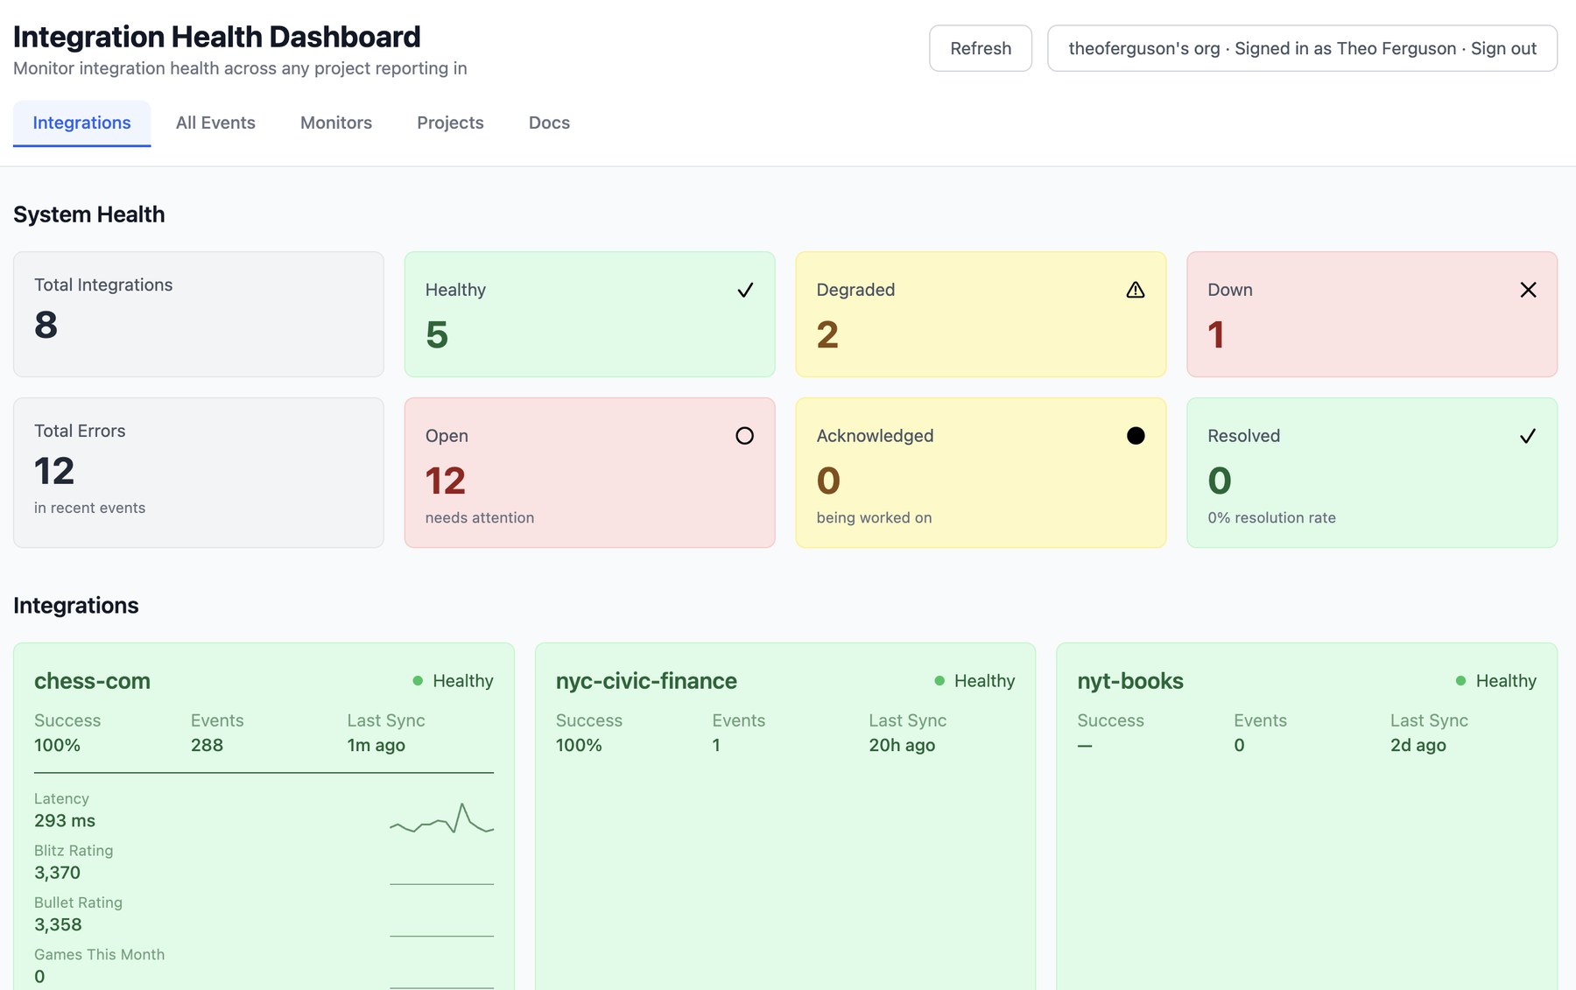1576x990 pixels.
Task: Click the 'needs attention' text
Action: 480,517
